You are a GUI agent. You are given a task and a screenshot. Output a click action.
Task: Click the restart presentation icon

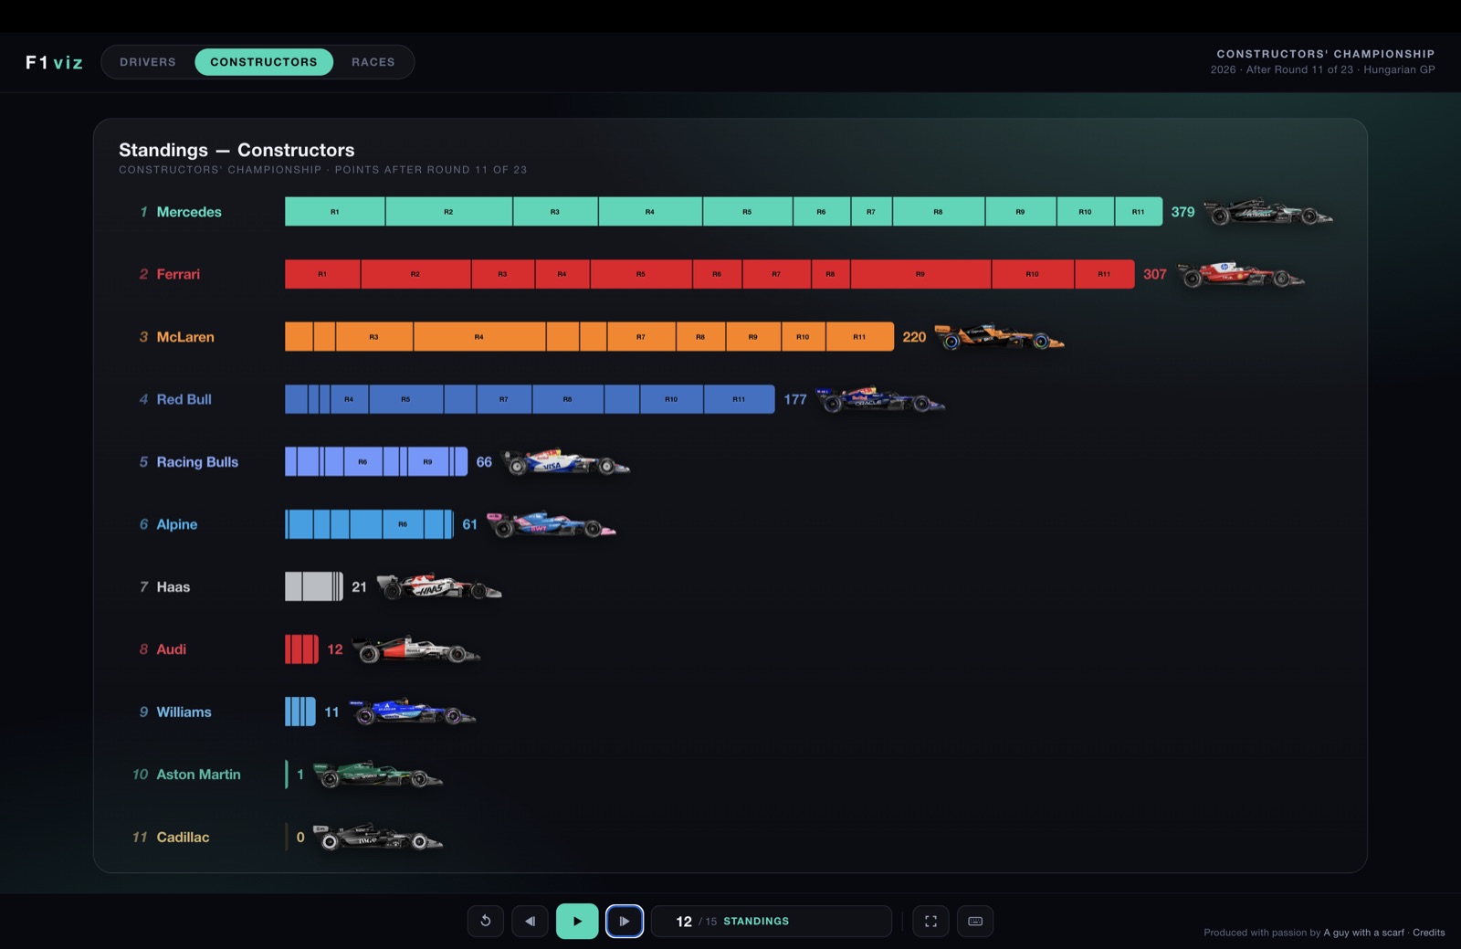(486, 921)
